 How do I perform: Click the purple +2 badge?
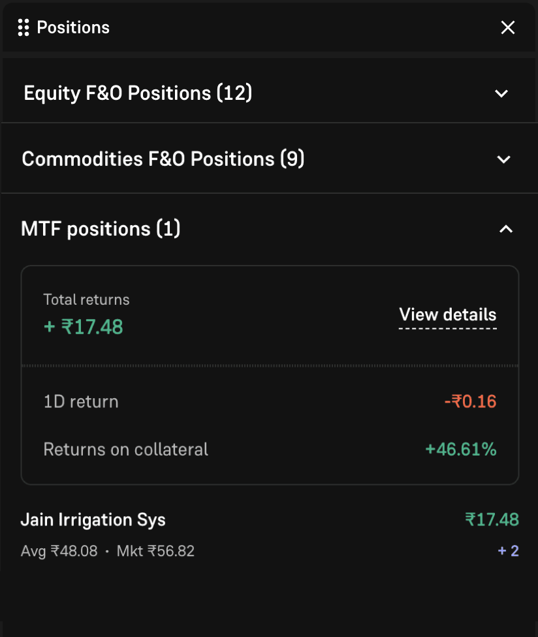[508, 551]
